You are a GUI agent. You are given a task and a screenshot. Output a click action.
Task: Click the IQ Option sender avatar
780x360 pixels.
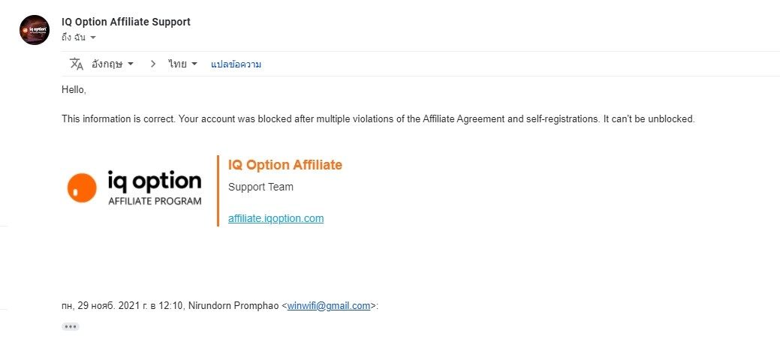click(x=35, y=29)
